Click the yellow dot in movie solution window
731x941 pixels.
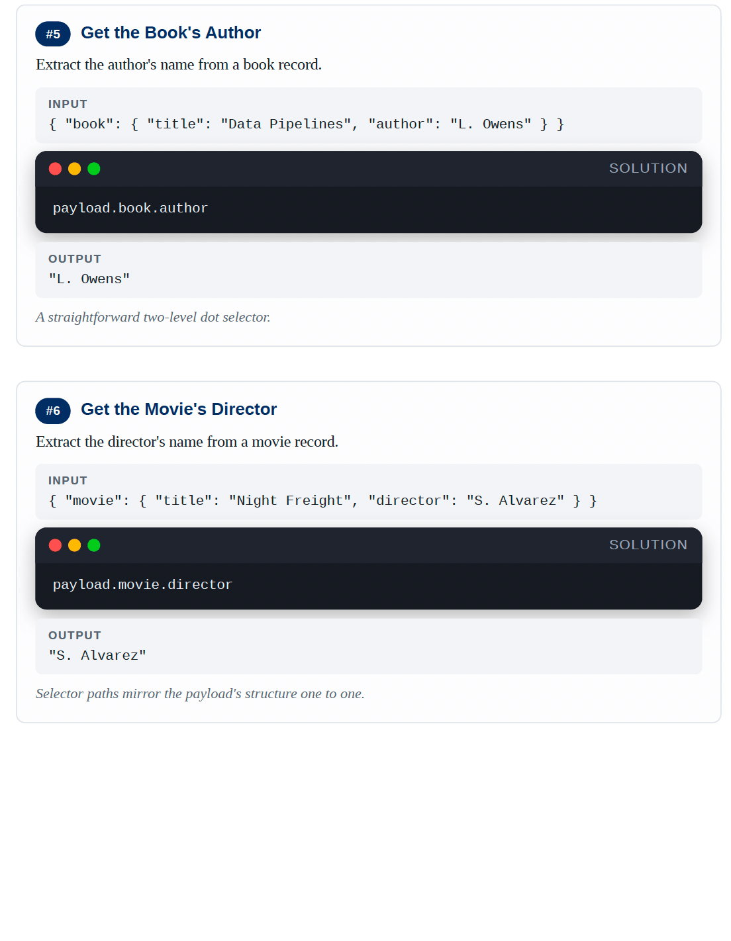tap(75, 545)
